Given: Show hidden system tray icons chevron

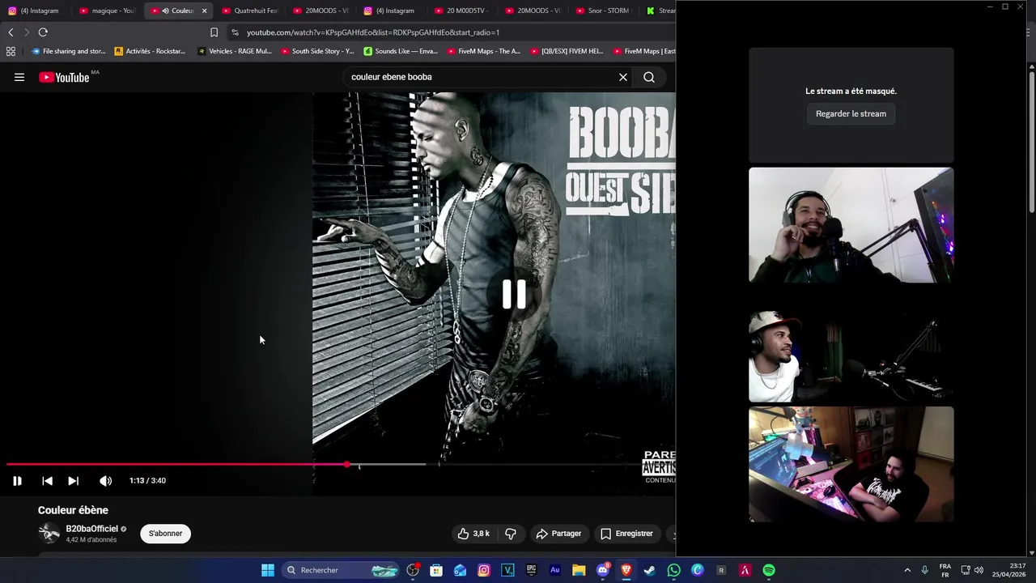Looking at the screenshot, I should pos(907,570).
